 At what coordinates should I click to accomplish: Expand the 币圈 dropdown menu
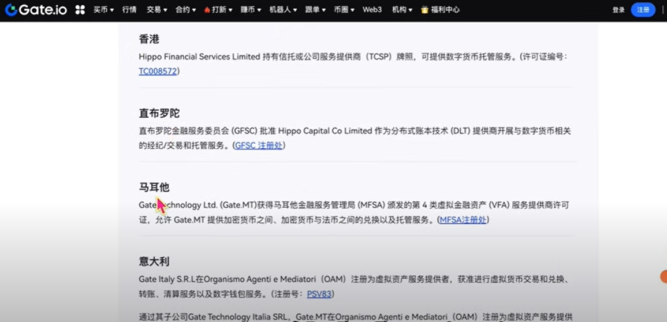coord(344,10)
